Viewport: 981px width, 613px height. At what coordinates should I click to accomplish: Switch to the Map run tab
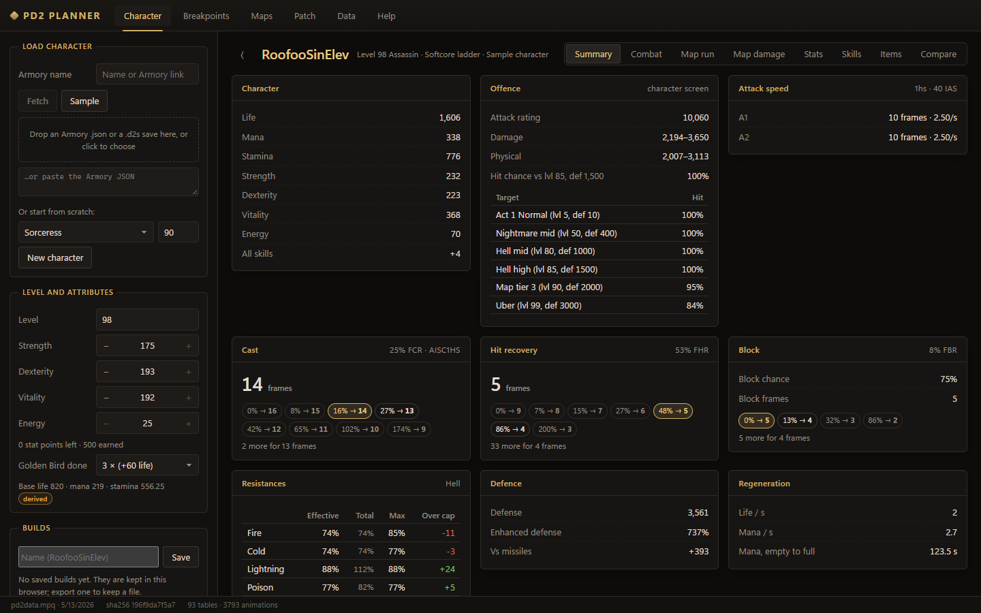click(x=698, y=54)
